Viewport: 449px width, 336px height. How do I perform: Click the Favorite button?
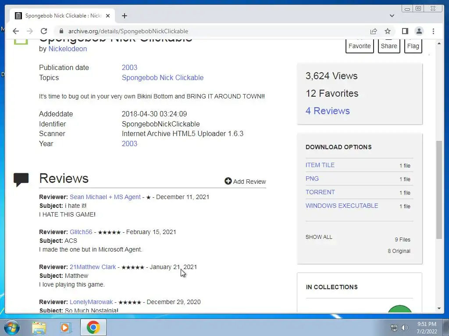point(360,46)
